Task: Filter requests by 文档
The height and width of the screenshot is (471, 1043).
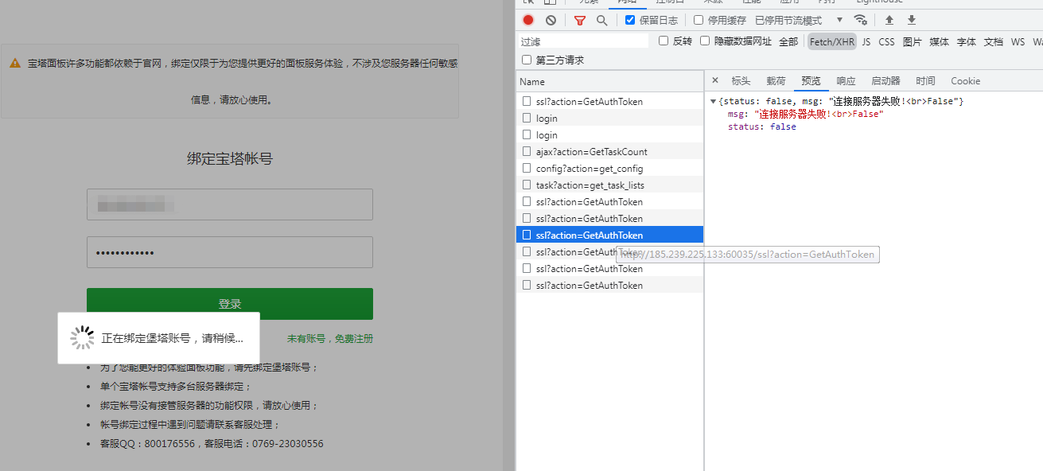Action: 994,41
